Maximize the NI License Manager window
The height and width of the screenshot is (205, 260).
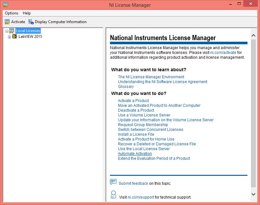point(239,4)
